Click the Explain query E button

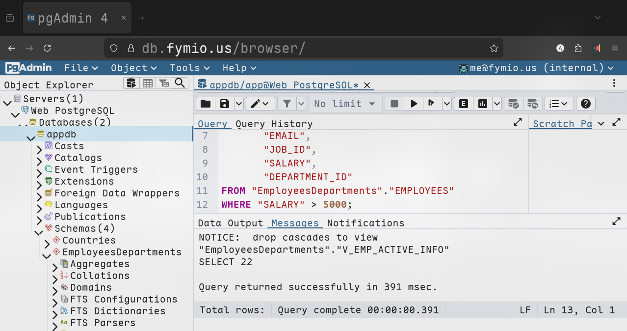[463, 104]
